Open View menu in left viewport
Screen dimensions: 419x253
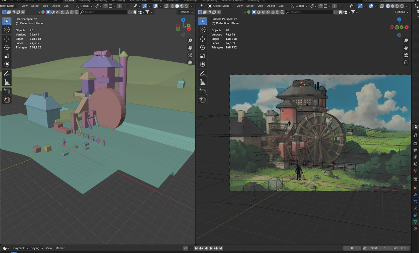click(x=25, y=6)
